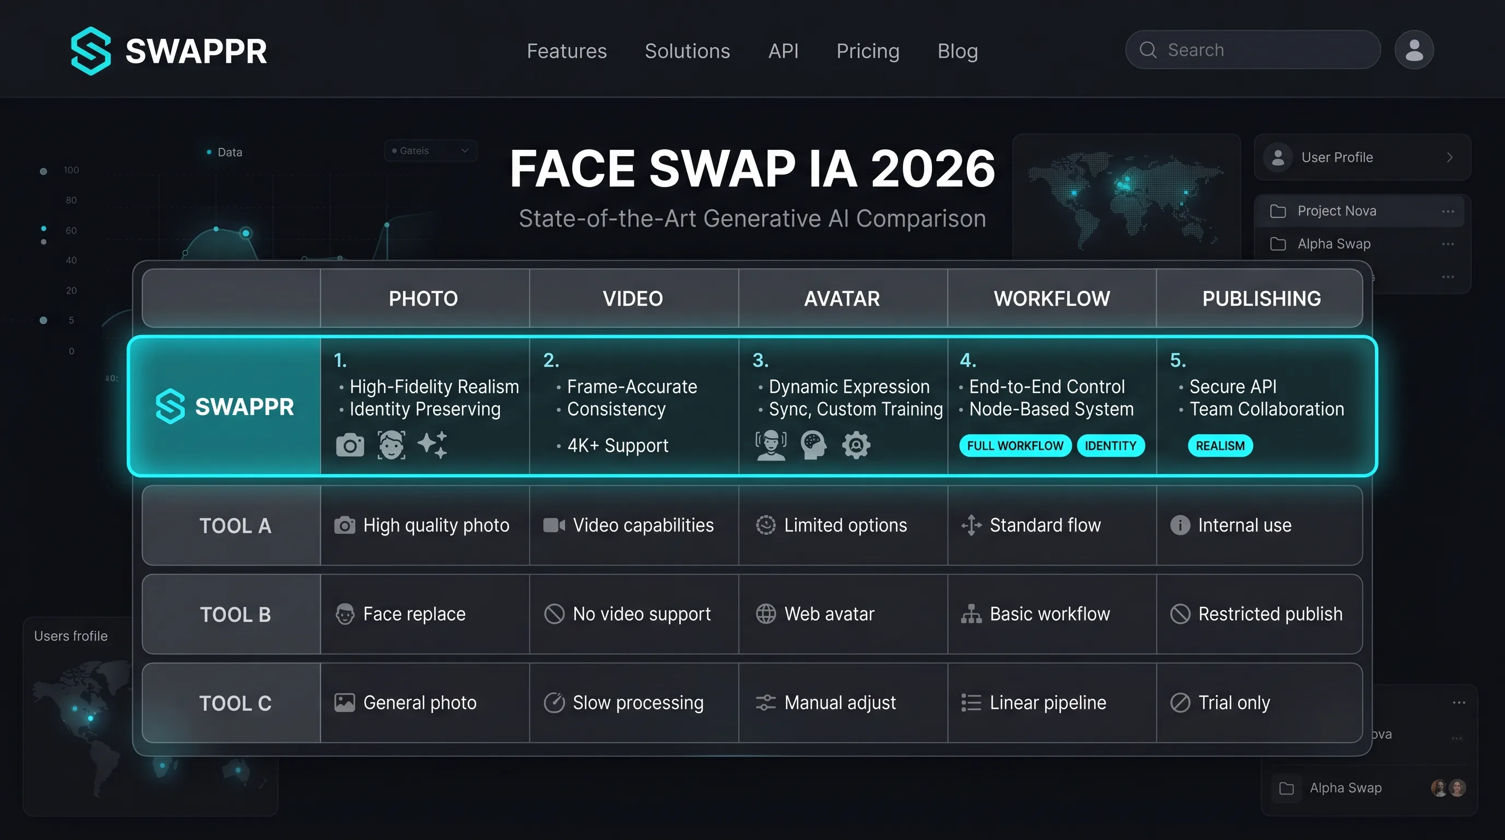Viewport: 1505px width, 840px height.
Task: Select the WORKFLOW column header
Action: [x=1052, y=299]
